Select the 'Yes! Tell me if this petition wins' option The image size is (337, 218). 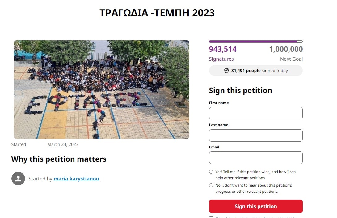pos(211,172)
